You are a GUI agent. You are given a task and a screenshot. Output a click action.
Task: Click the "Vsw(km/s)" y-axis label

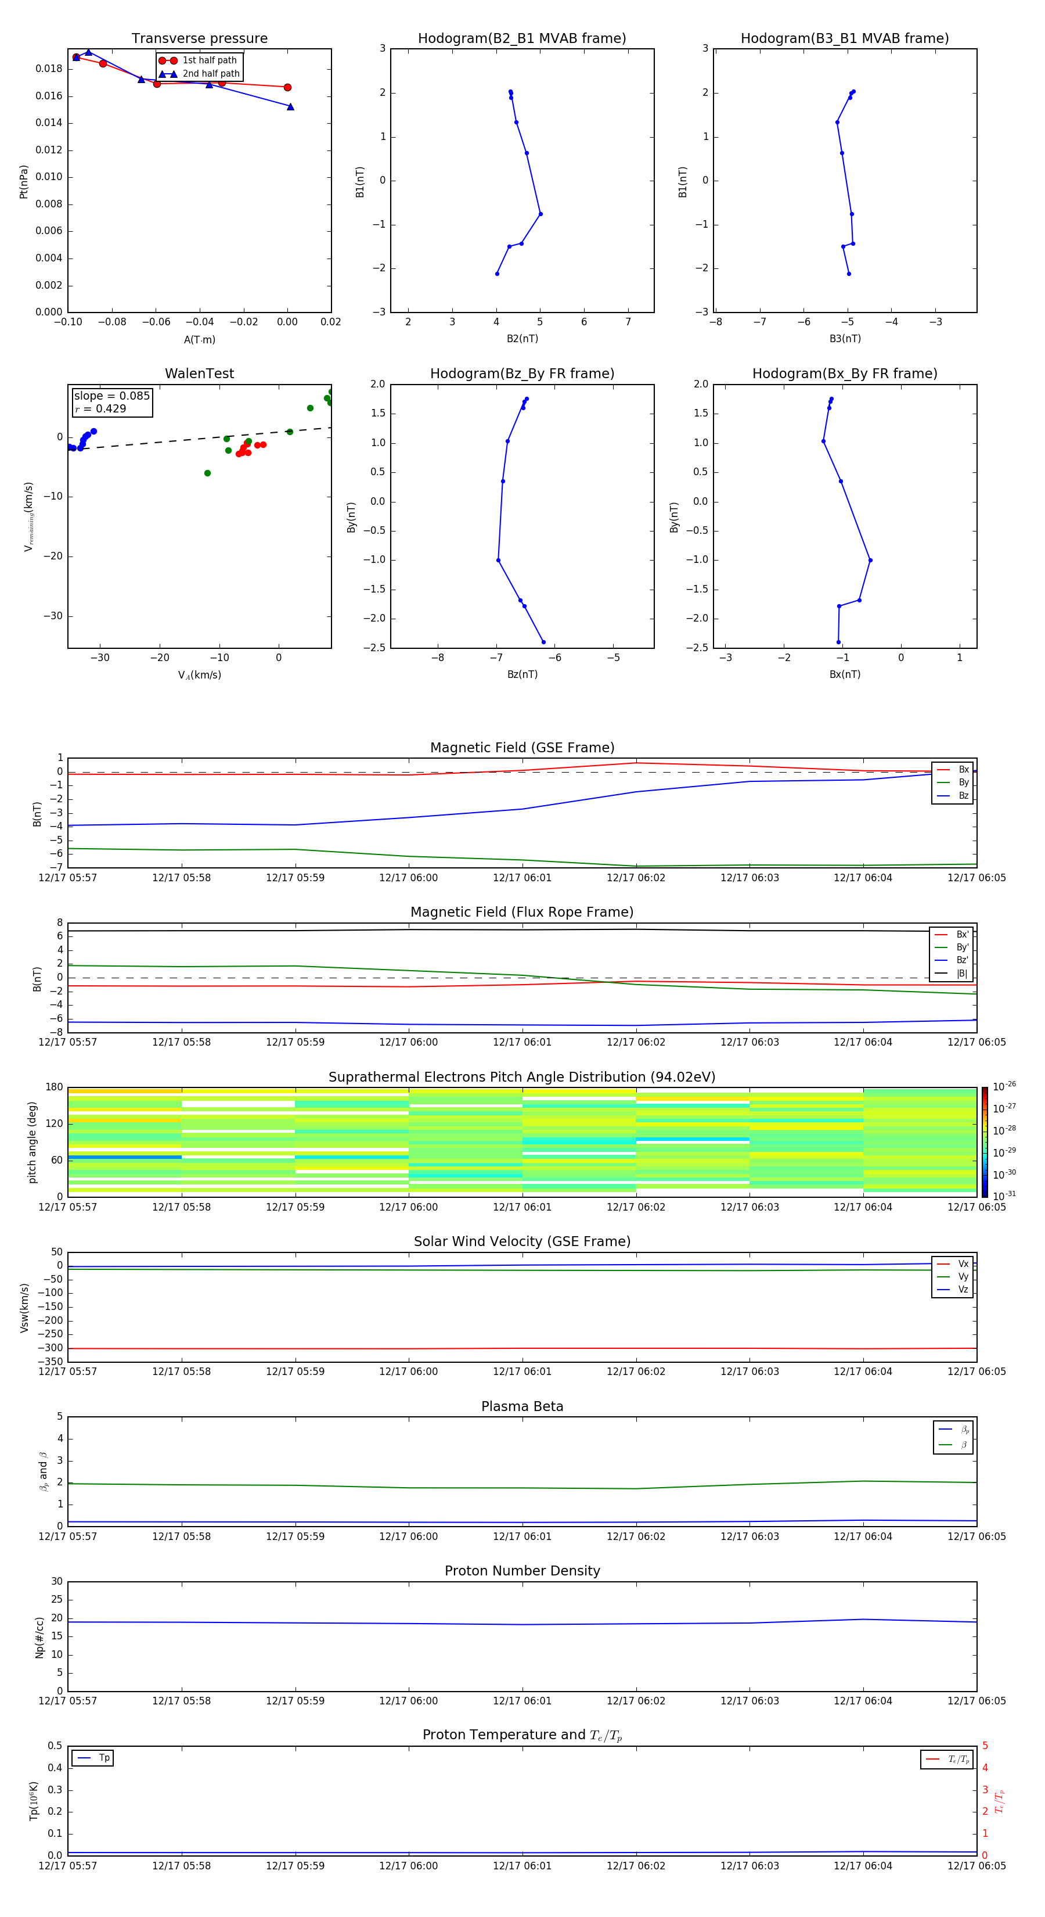coord(24,1308)
